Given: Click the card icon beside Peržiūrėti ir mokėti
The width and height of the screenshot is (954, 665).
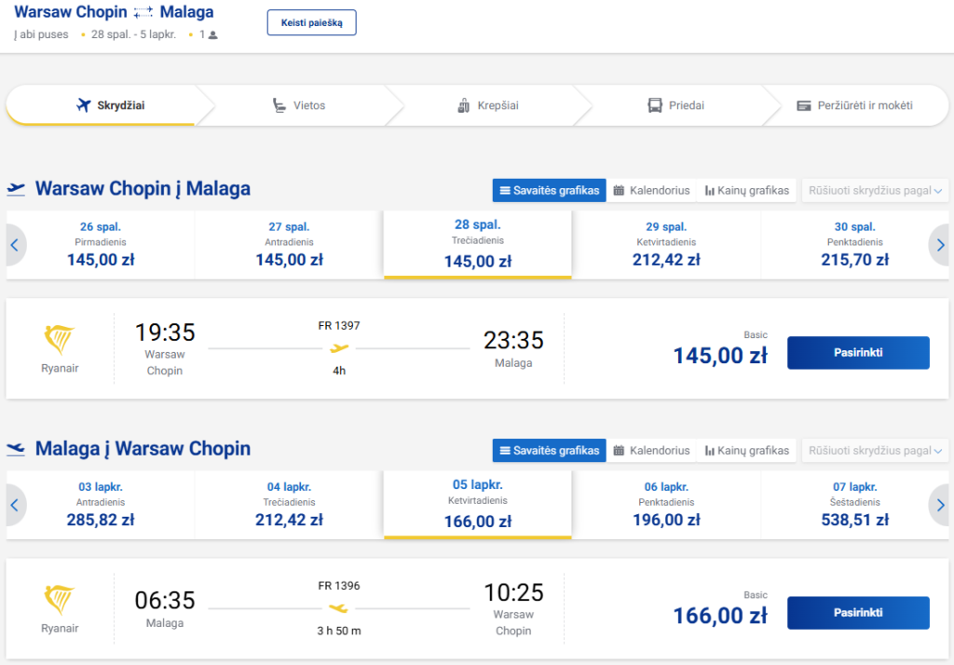Looking at the screenshot, I should [x=804, y=106].
